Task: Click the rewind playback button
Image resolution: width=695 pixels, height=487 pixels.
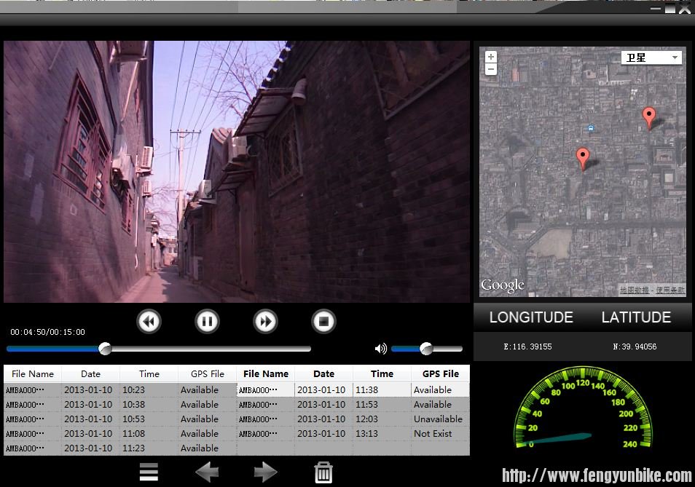Action: [149, 321]
